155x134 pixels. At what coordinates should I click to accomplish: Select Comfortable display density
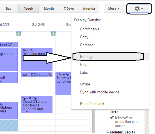[110, 29]
